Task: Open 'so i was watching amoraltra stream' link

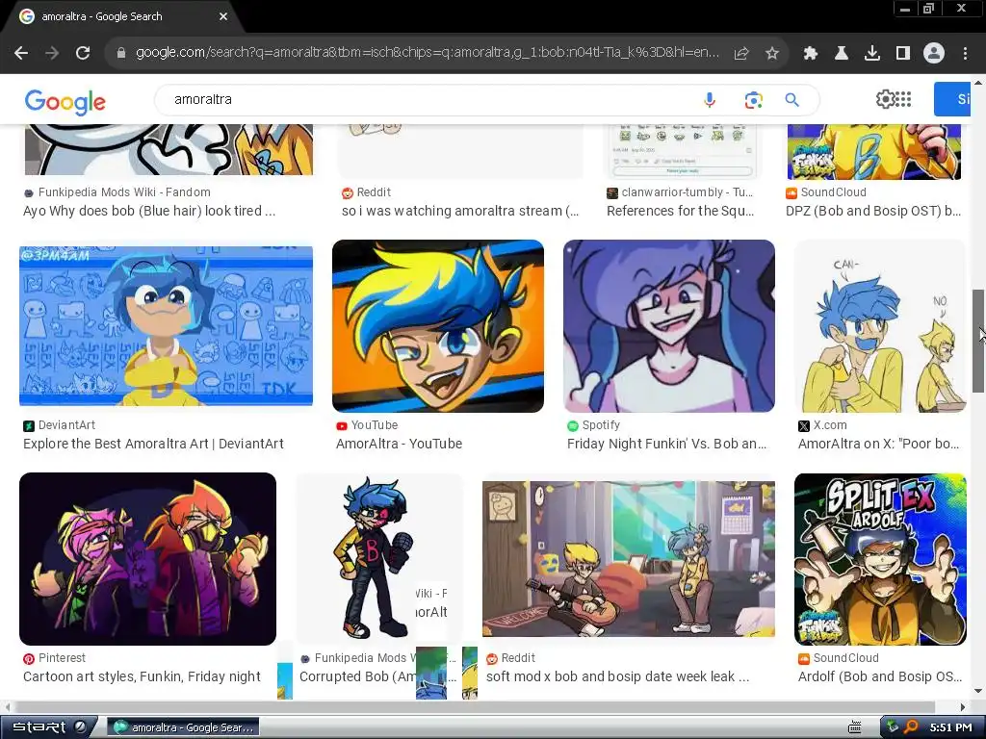Action: [460, 211]
